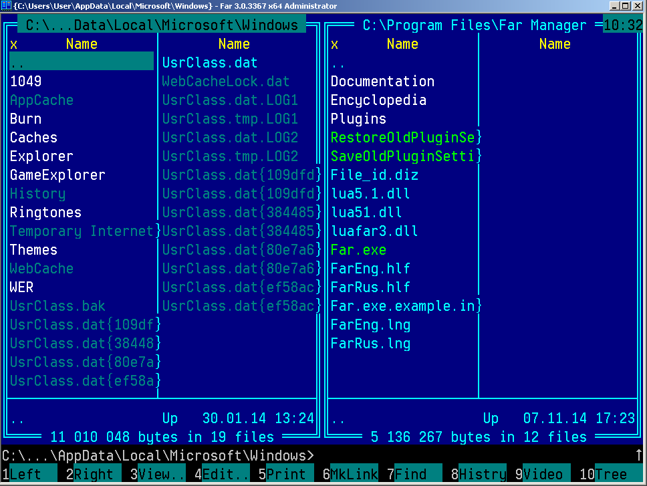Click the right panel Far Manager path header

[475, 25]
